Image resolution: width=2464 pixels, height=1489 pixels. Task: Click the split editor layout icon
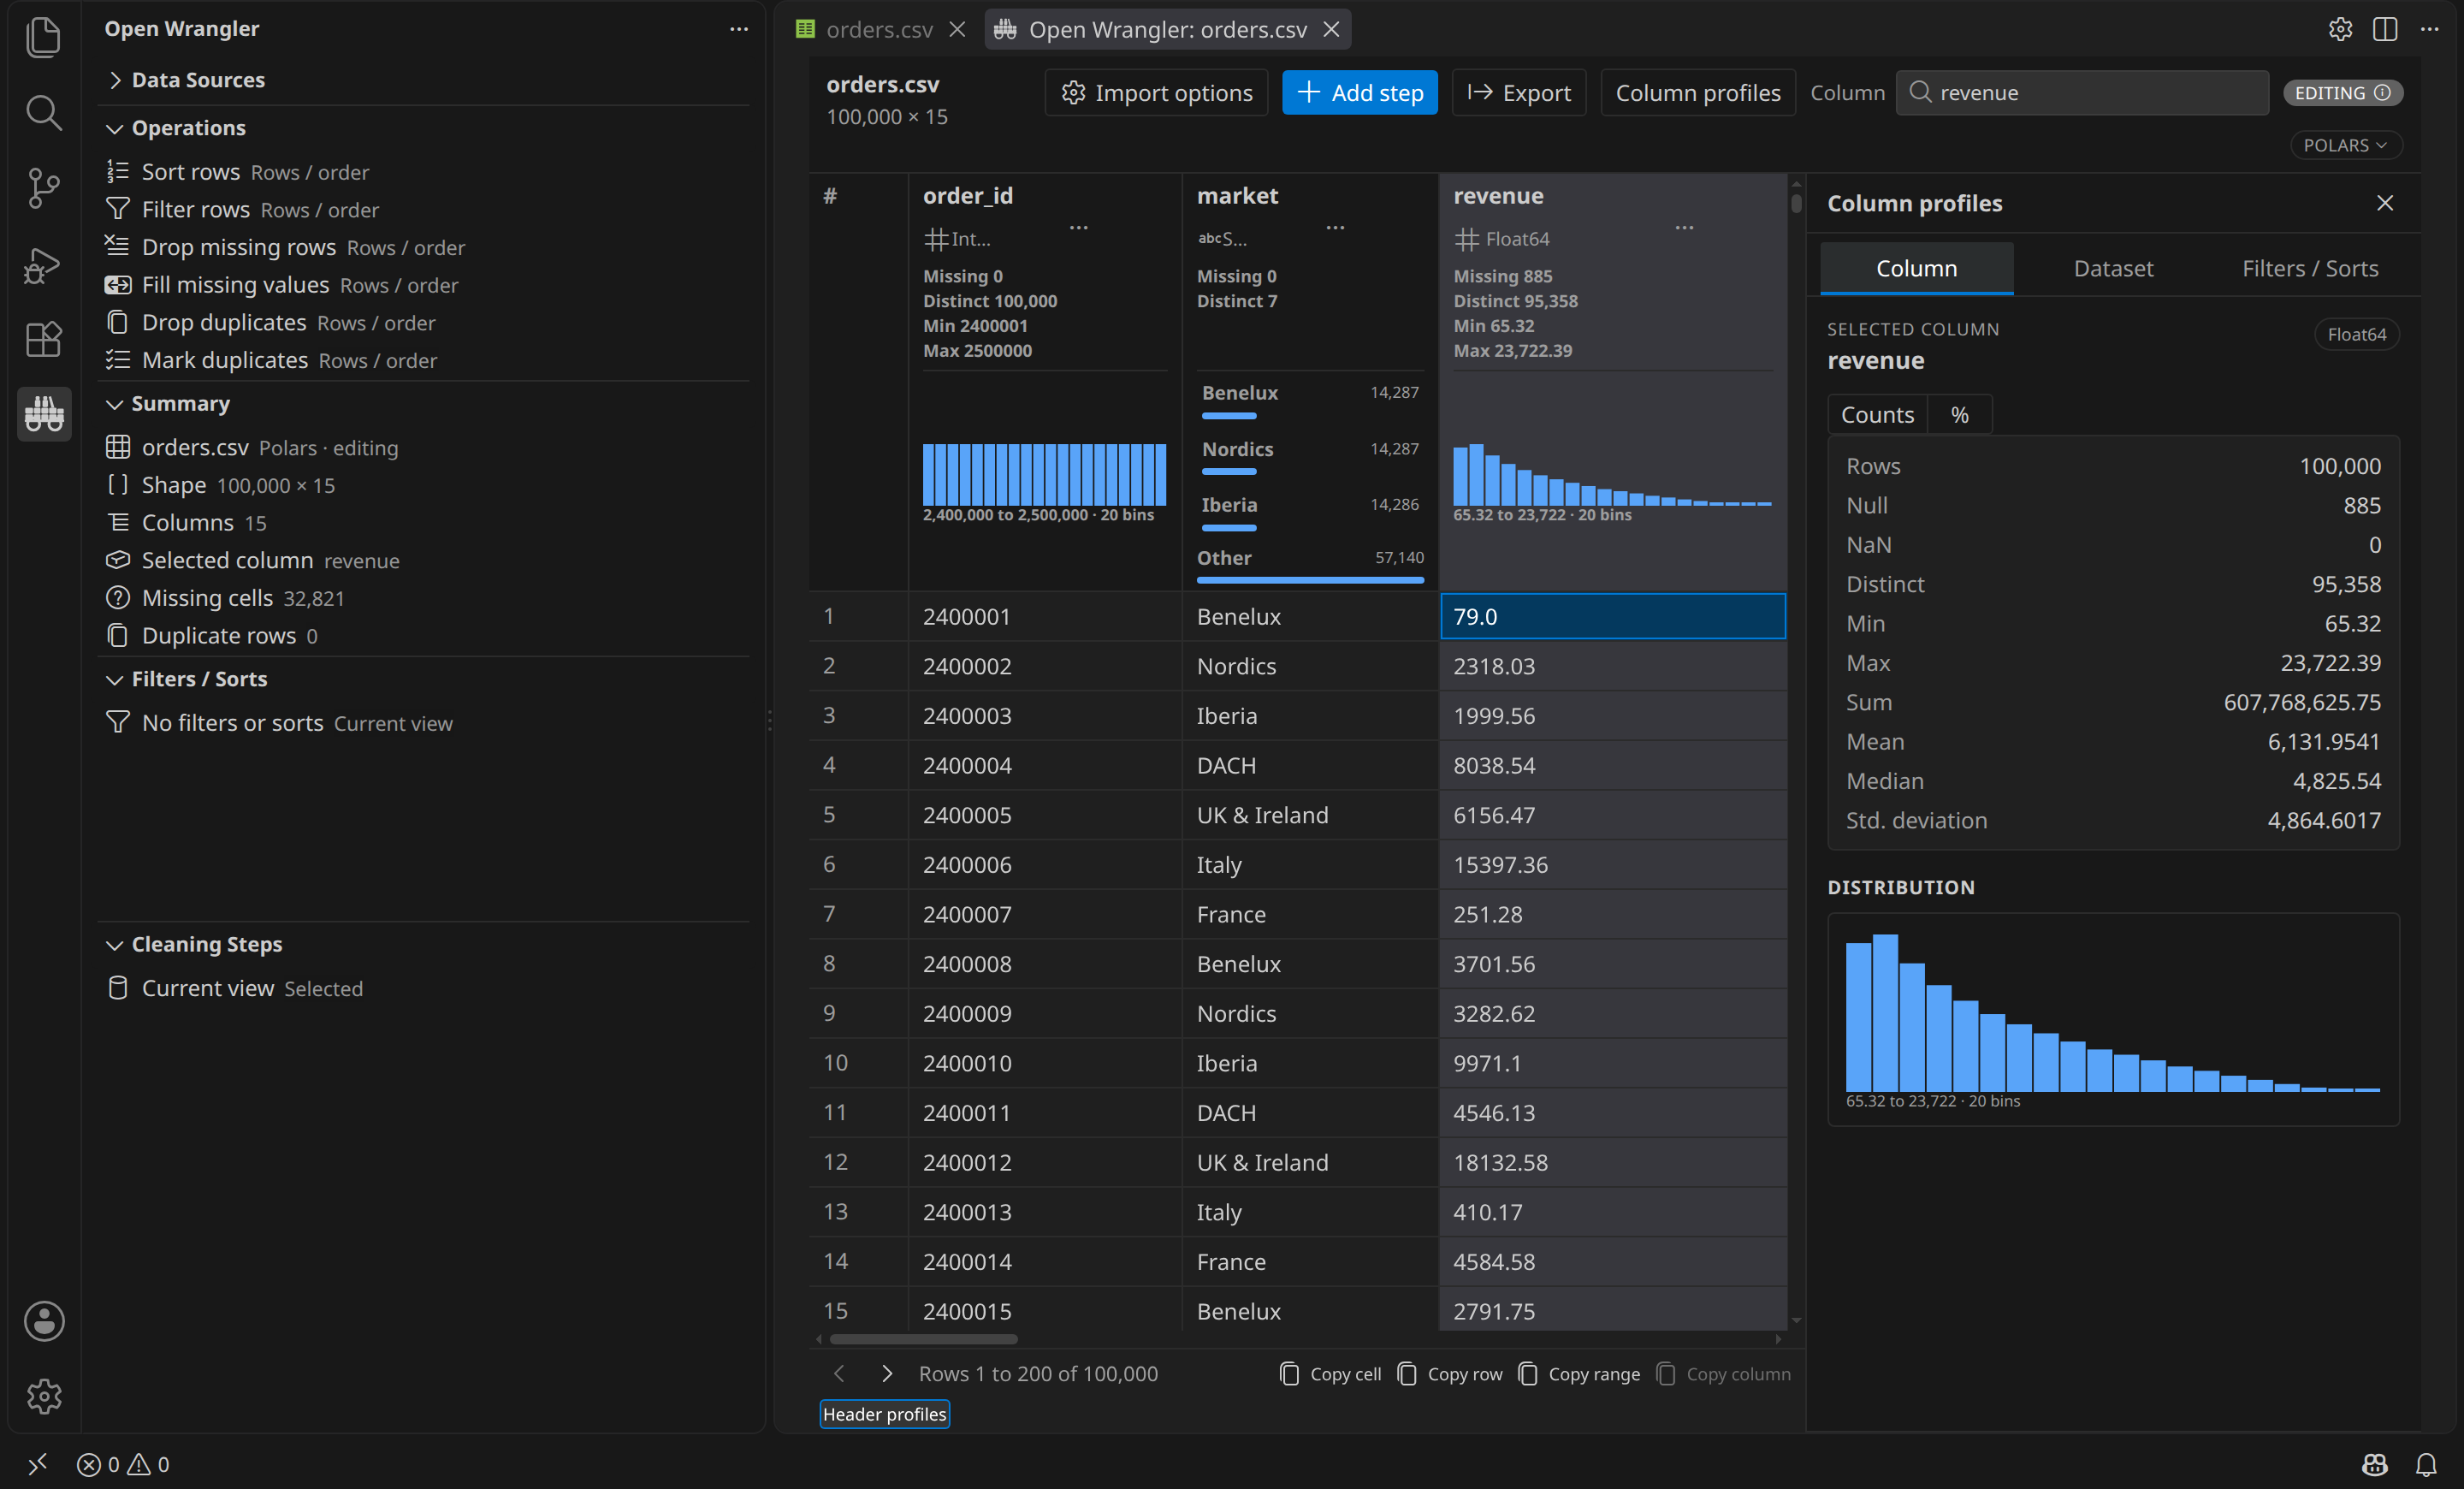tap(2384, 29)
